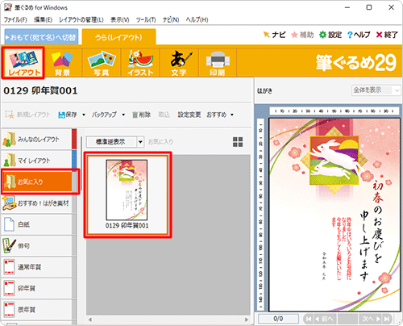Open ヘルプ help question mark
Screen dimensions: 403x326
tap(359, 35)
